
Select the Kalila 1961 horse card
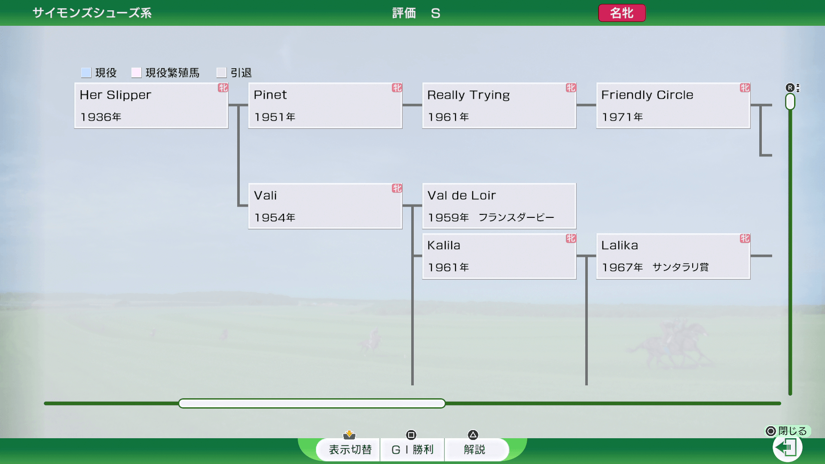point(499,256)
